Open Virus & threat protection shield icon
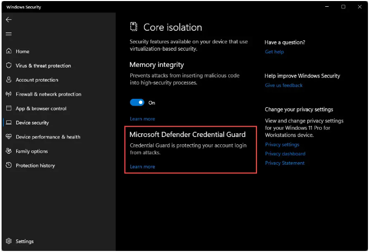 (9, 65)
